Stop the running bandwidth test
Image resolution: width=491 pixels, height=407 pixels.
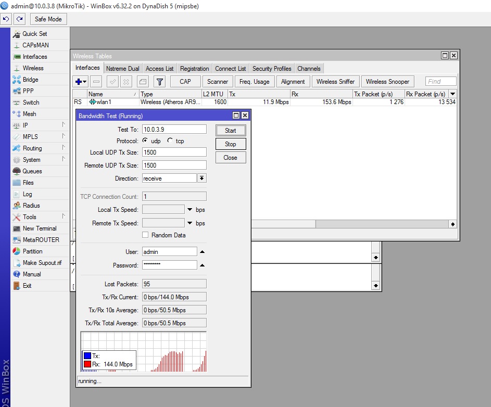(x=230, y=144)
